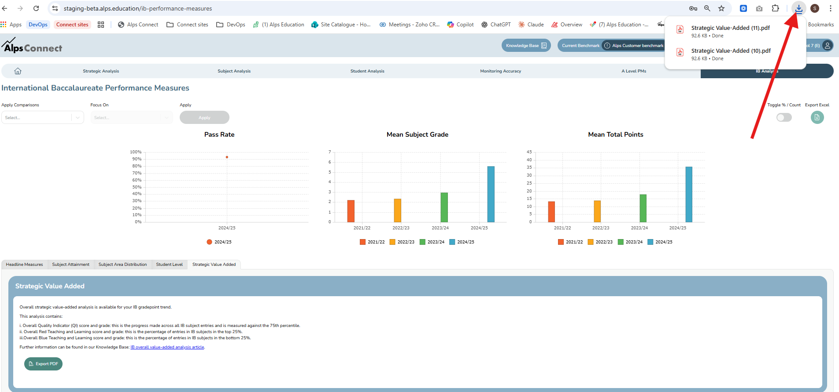Click the Export Excel icon button

click(817, 117)
